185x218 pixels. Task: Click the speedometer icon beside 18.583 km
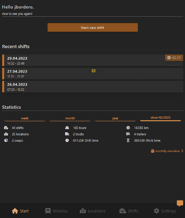(128, 128)
